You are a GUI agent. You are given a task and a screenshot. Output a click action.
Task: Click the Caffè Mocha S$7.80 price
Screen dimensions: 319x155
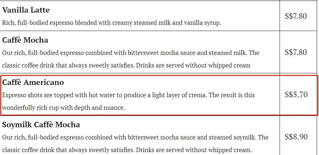[x=296, y=52]
